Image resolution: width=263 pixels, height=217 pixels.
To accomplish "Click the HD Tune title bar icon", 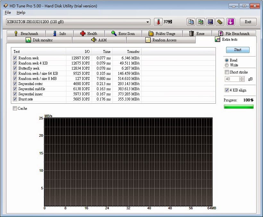I will point(6,6).
